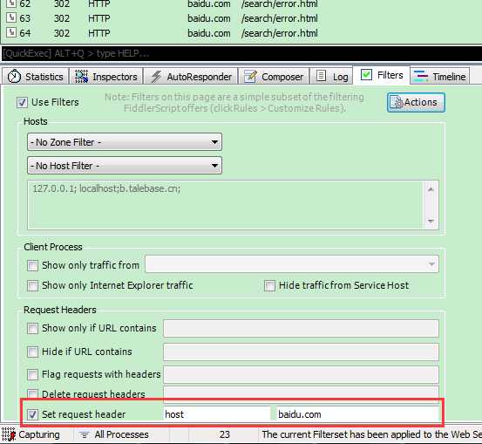Click the Hide if URL contains field
The image size is (482, 444).
[x=301, y=352]
